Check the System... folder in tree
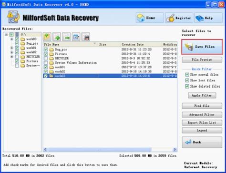The height and width of the screenshot is (173, 226). point(17,65)
